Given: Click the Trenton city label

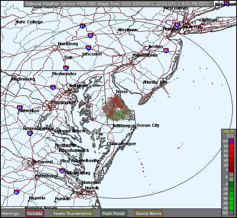Looking at the screenshot, I should point(156,47).
